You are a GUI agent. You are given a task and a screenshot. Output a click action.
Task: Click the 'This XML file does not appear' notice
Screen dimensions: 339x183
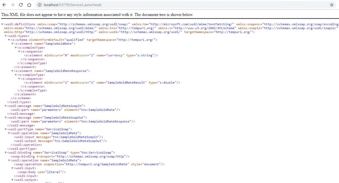pyautogui.click(x=97, y=15)
